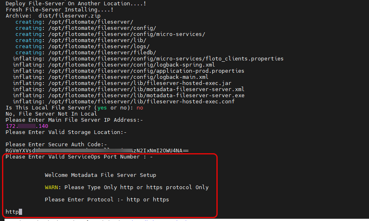Click the Fresh File-Server Installing line
This screenshot has height=221, width=369.
pyautogui.click(x=59, y=10)
